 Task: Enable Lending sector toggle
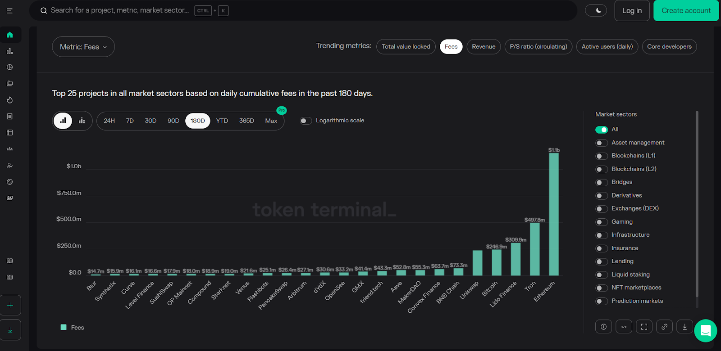click(x=602, y=261)
